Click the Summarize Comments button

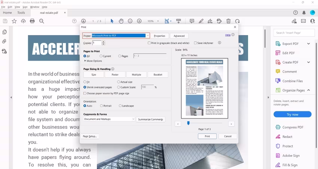click(x=150, y=119)
